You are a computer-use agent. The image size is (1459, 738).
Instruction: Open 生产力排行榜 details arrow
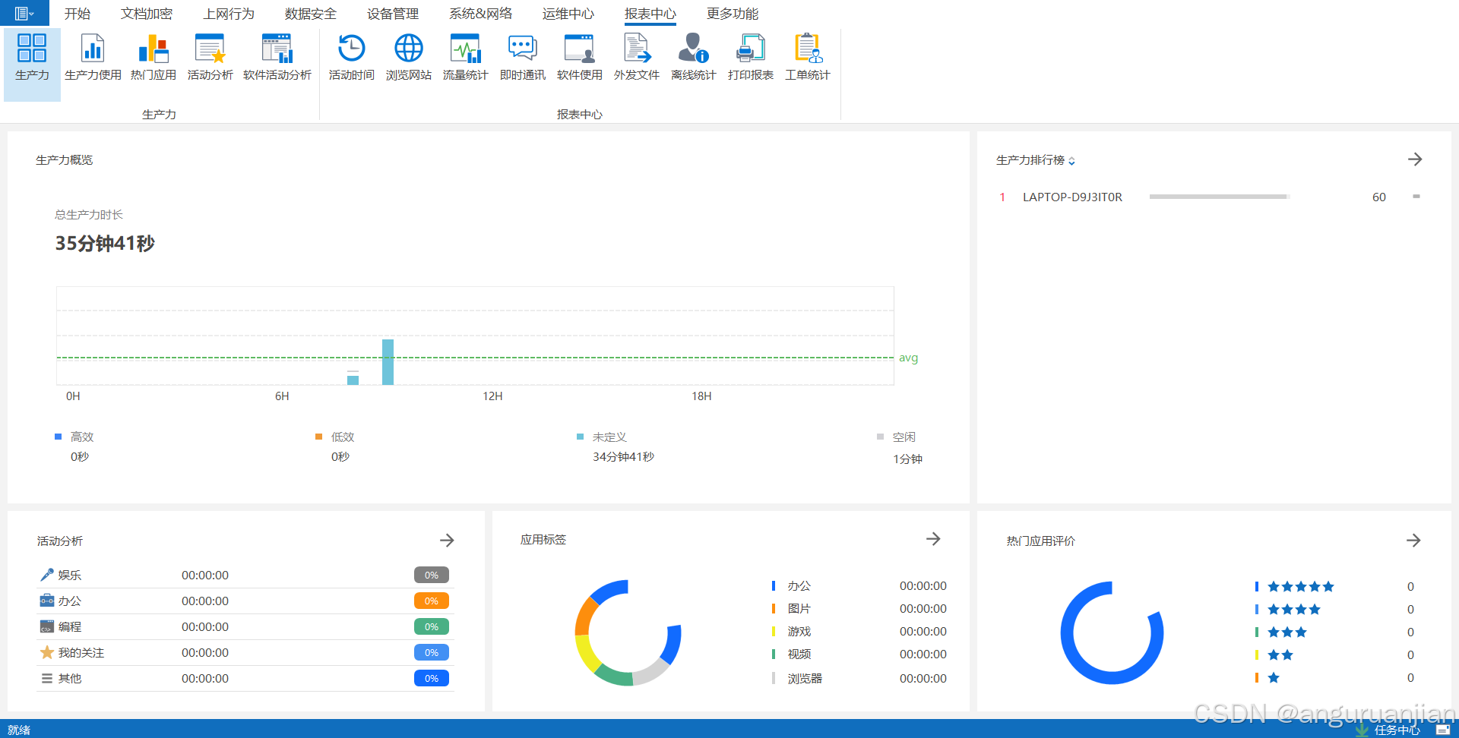tap(1414, 159)
